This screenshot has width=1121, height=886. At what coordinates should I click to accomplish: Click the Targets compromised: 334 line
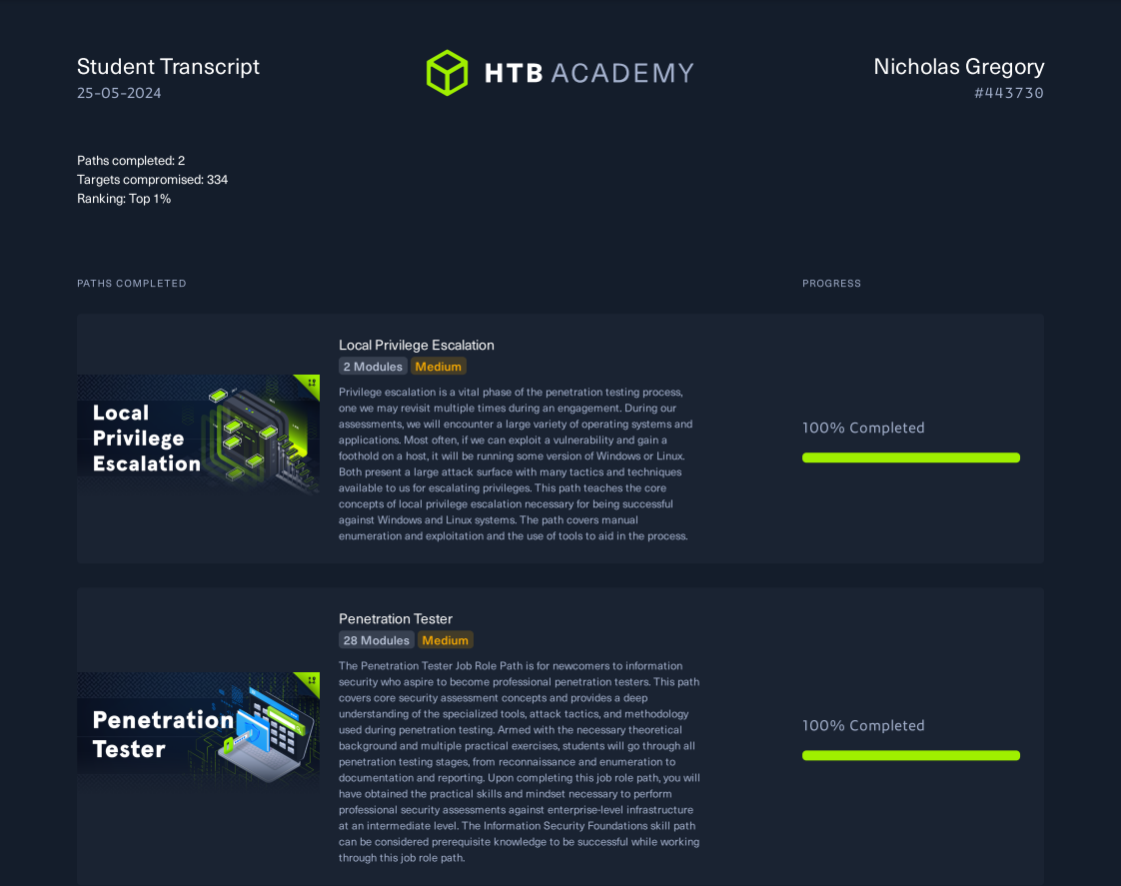click(152, 180)
